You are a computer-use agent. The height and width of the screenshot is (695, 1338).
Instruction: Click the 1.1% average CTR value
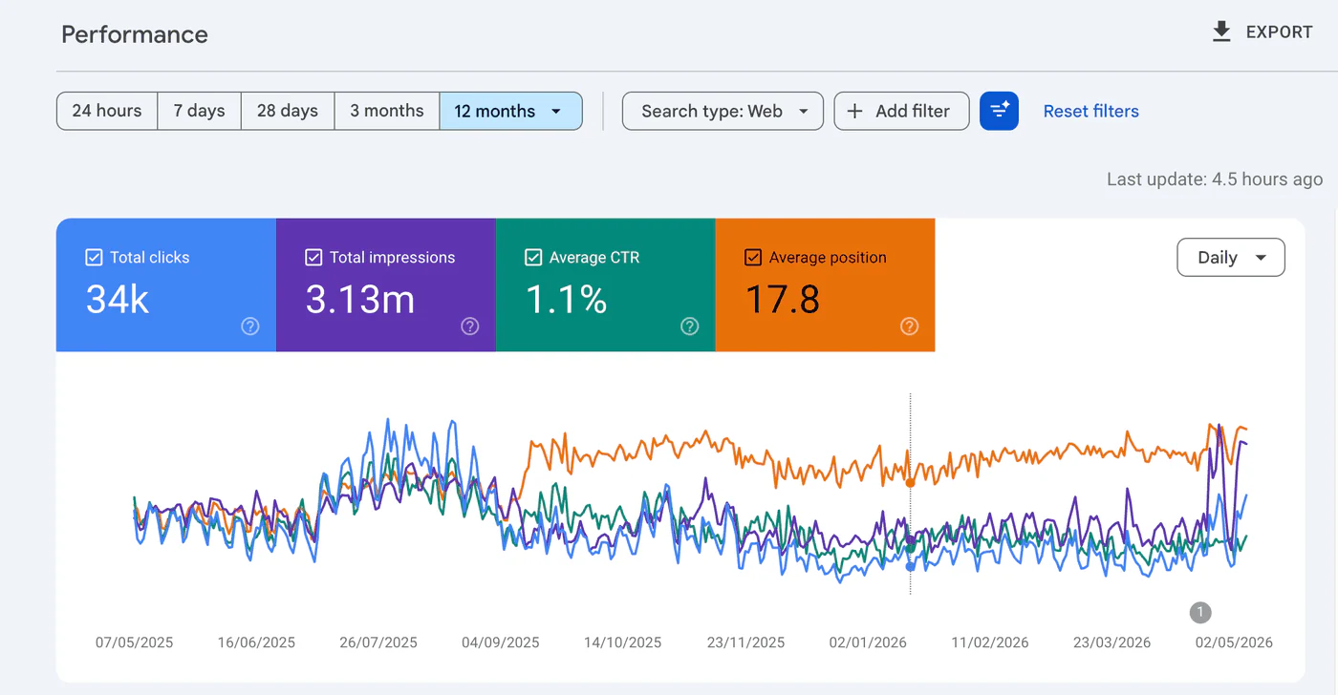[x=567, y=300]
